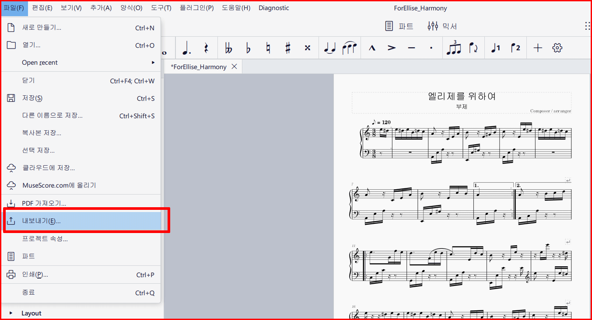Open the 도움말(H) menu
The image size is (592, 320).
pos(236,8)
